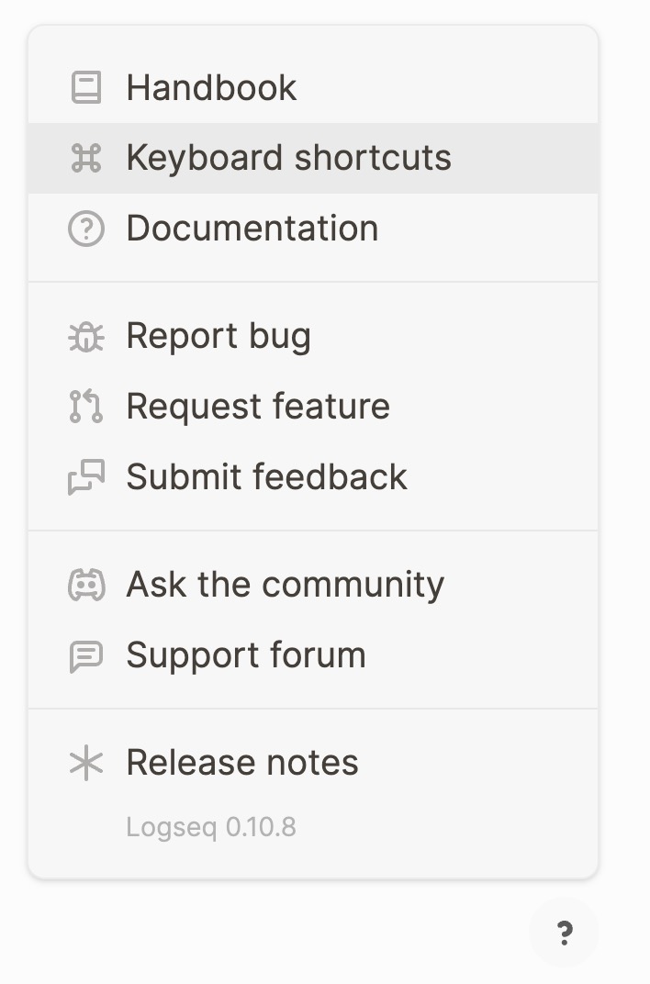
Task: Click the Discord icon for Ask the community
Action: [x=86, y=585]
